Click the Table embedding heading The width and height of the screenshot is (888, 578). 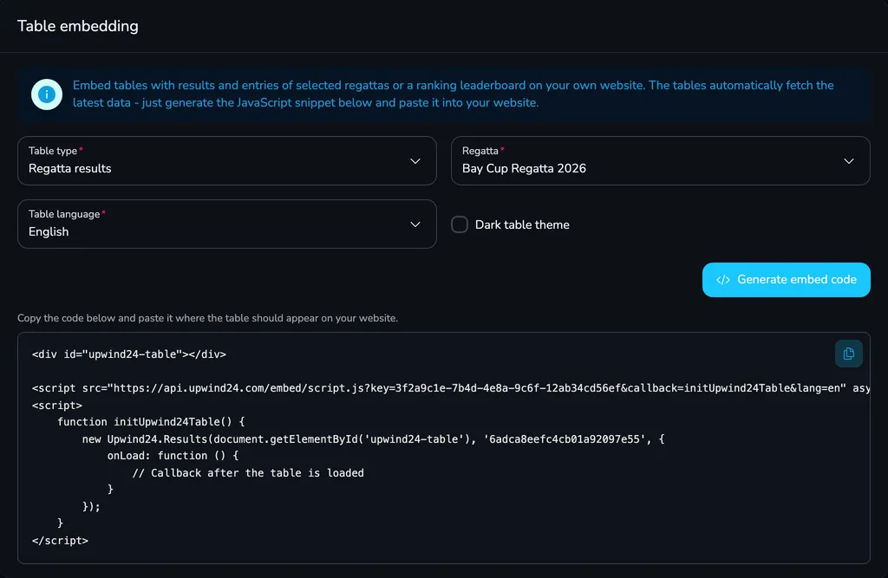(x=77, y=26)
